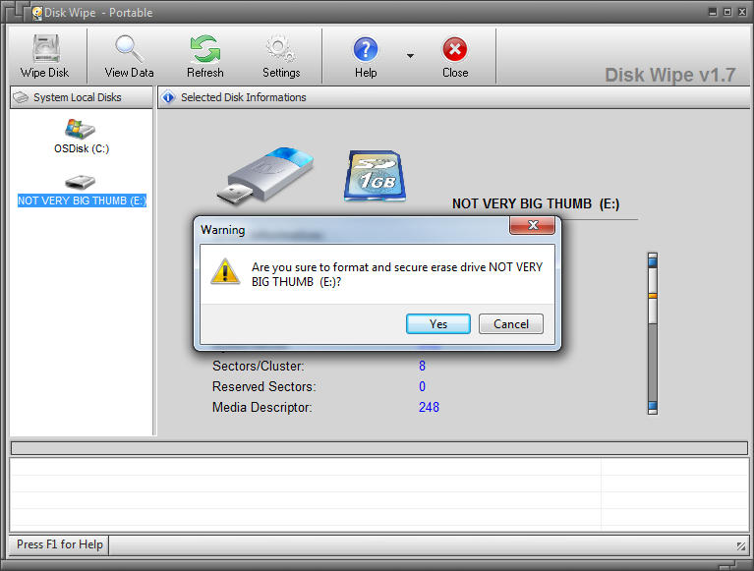Click the NOT VERY BIG THUMB (E:) heading
Viewport: 754px width, 571px height.
536,203
